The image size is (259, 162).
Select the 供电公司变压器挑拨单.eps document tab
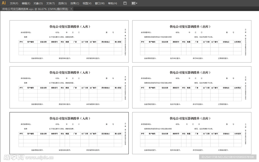(x=35, y=9)
